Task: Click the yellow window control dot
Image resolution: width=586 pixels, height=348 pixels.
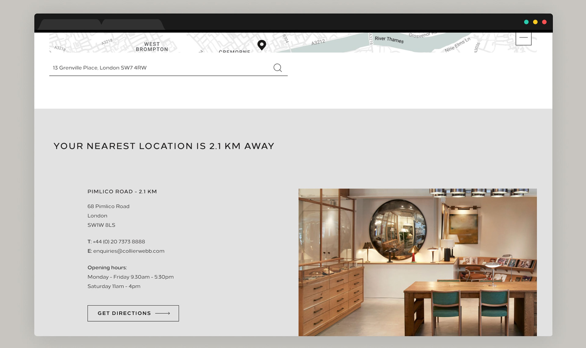Action: click(x=535, y=22)
